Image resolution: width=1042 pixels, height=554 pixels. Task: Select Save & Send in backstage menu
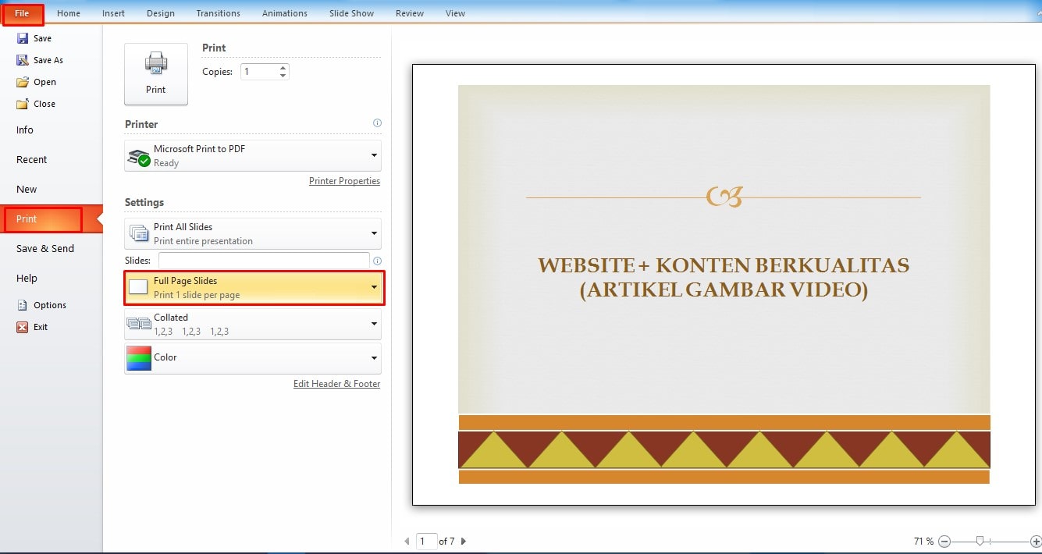[45, 249]
